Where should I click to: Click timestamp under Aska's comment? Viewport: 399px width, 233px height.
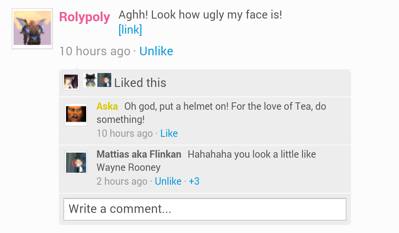click(124, 134)
